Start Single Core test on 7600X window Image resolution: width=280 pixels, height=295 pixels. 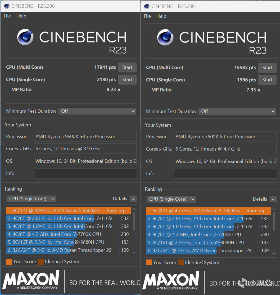[267, 80]
